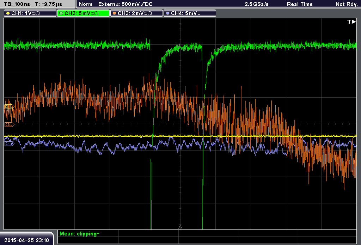Select the CH1: 1V channel tab

click(x=30, y=13)
